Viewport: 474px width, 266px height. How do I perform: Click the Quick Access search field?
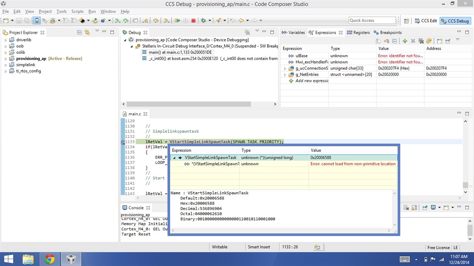tap(372, 20)
